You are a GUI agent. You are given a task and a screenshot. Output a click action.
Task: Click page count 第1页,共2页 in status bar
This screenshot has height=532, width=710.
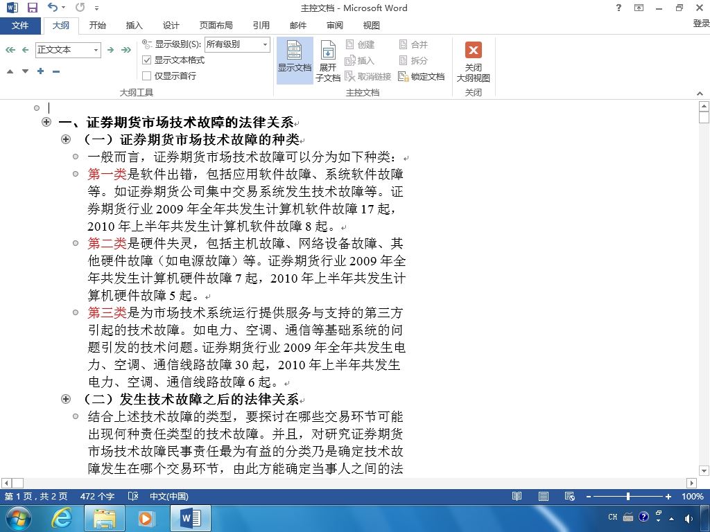[36, 496]
